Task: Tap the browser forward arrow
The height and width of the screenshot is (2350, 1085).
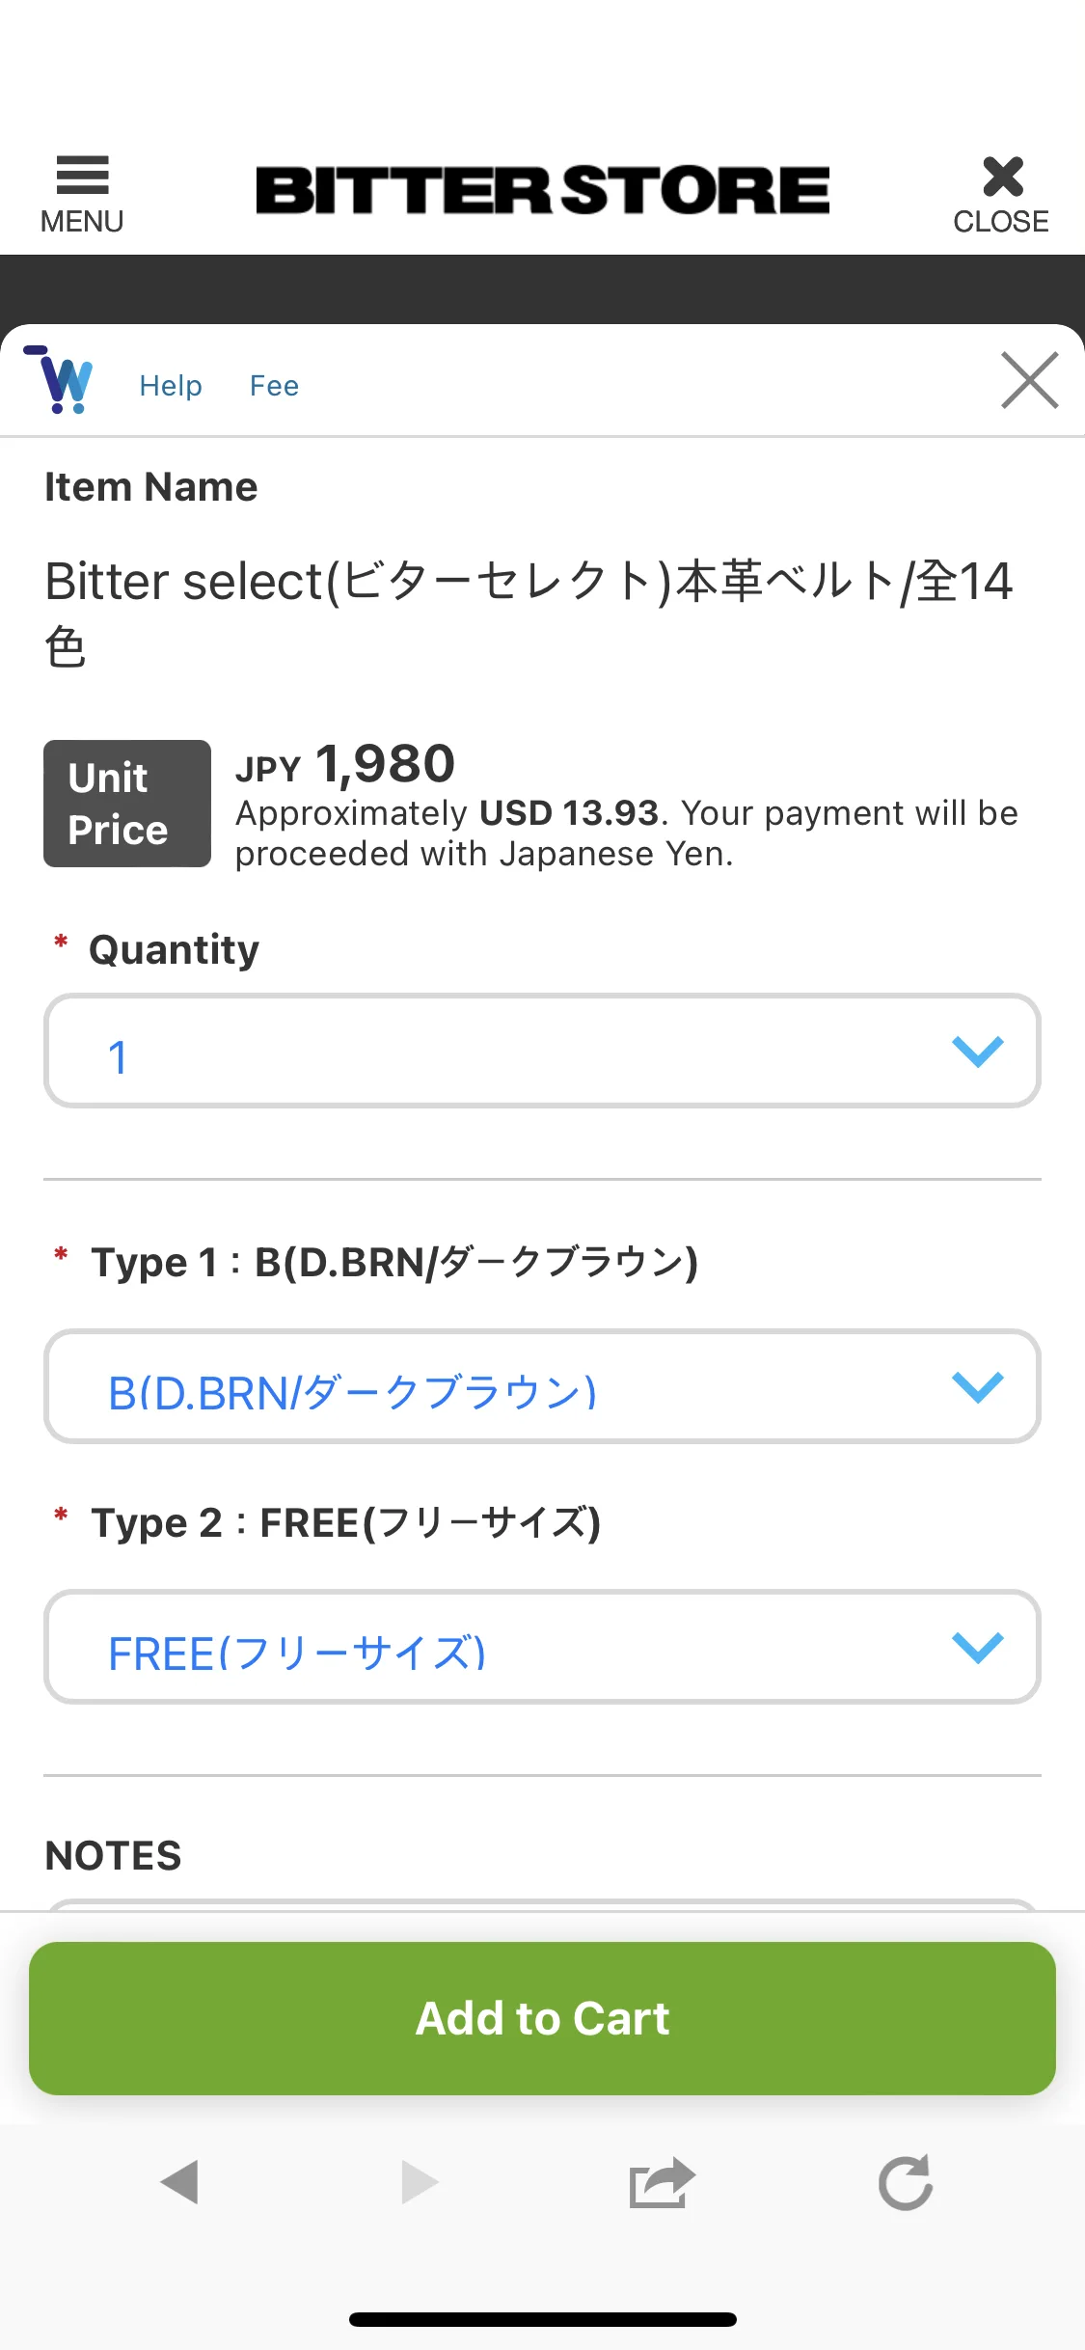Action: pyautogui.click(x=420, y=2182)
